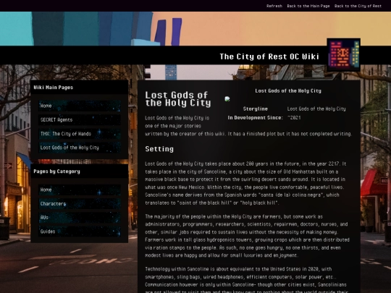
Task: Click The City of Rest OC Wiki title
Action: click(269, 56)
